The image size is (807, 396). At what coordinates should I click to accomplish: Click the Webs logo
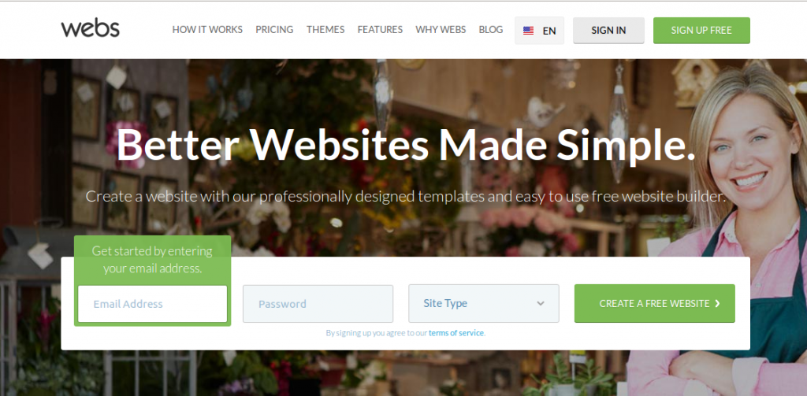pos(90,29)
